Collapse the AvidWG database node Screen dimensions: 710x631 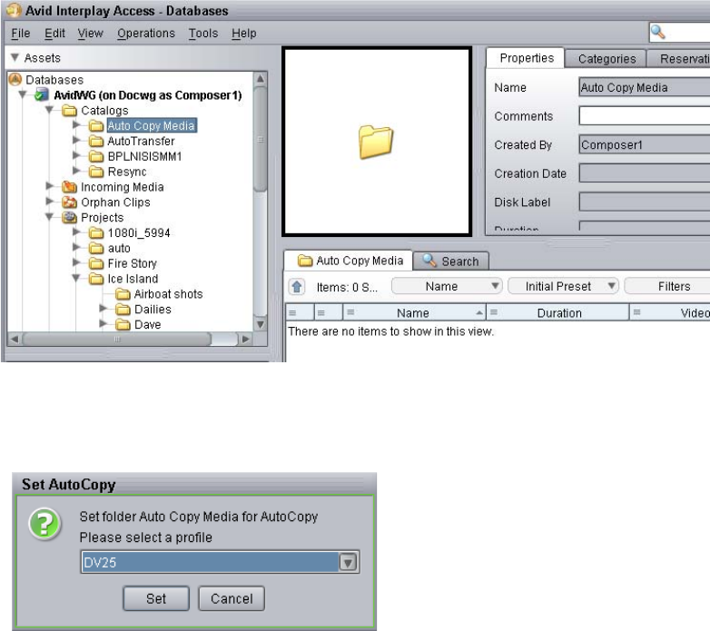[22, 94]
